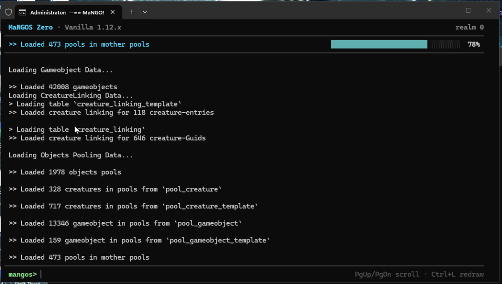Click the loading progress bar
The height and width of the screenshot is (284, 502).
[x=395, y=44]
